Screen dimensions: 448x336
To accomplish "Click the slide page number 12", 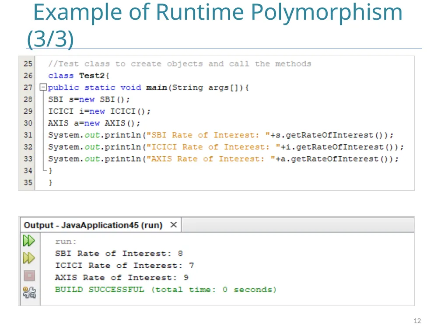I will [x=417, y=321].
